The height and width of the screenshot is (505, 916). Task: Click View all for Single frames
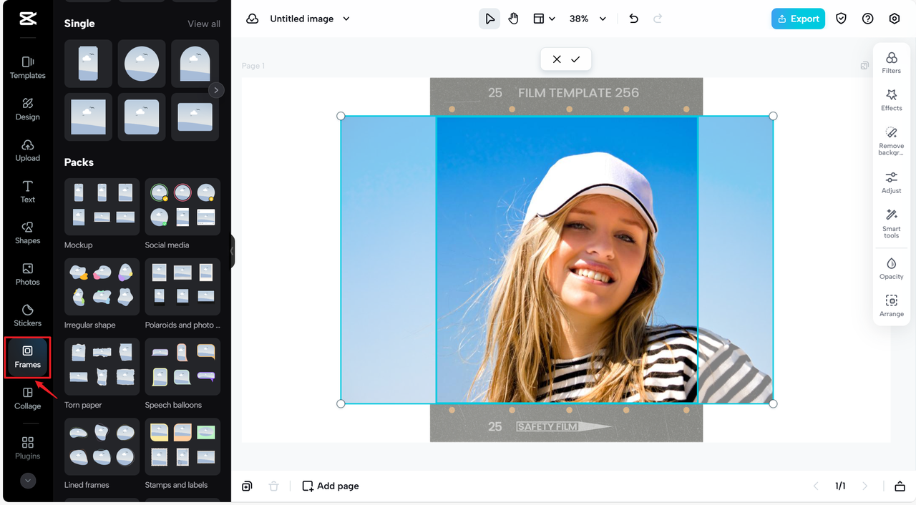tap(204, 24)
